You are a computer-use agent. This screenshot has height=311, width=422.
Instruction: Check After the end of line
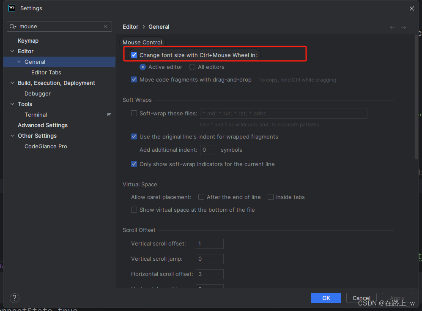pos(202,197)
